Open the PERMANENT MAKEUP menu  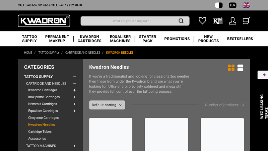[57, 39]
